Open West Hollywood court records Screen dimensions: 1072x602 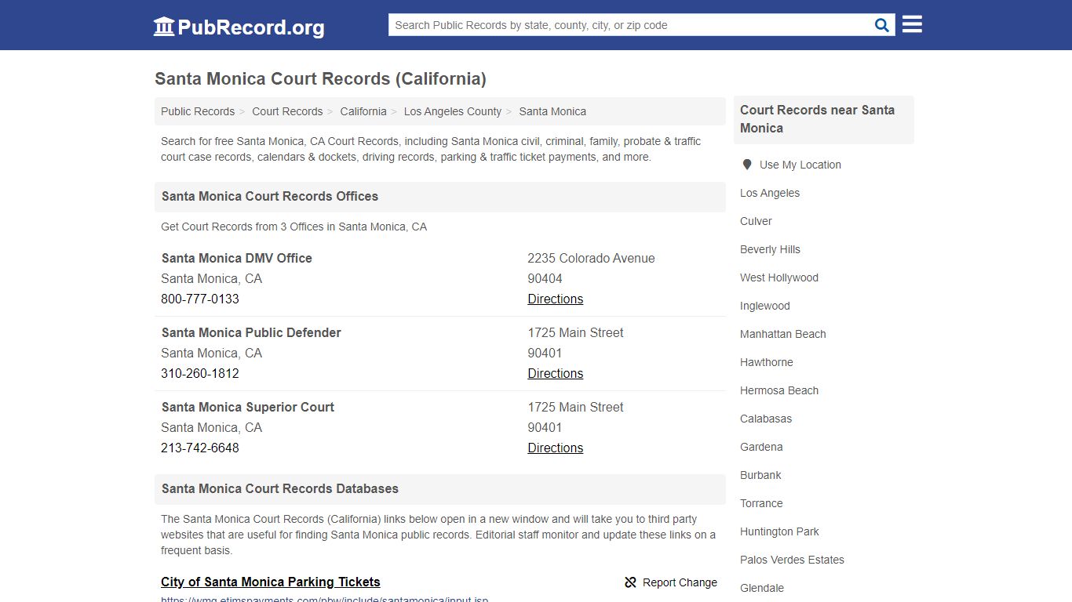[x=779, y=277]
